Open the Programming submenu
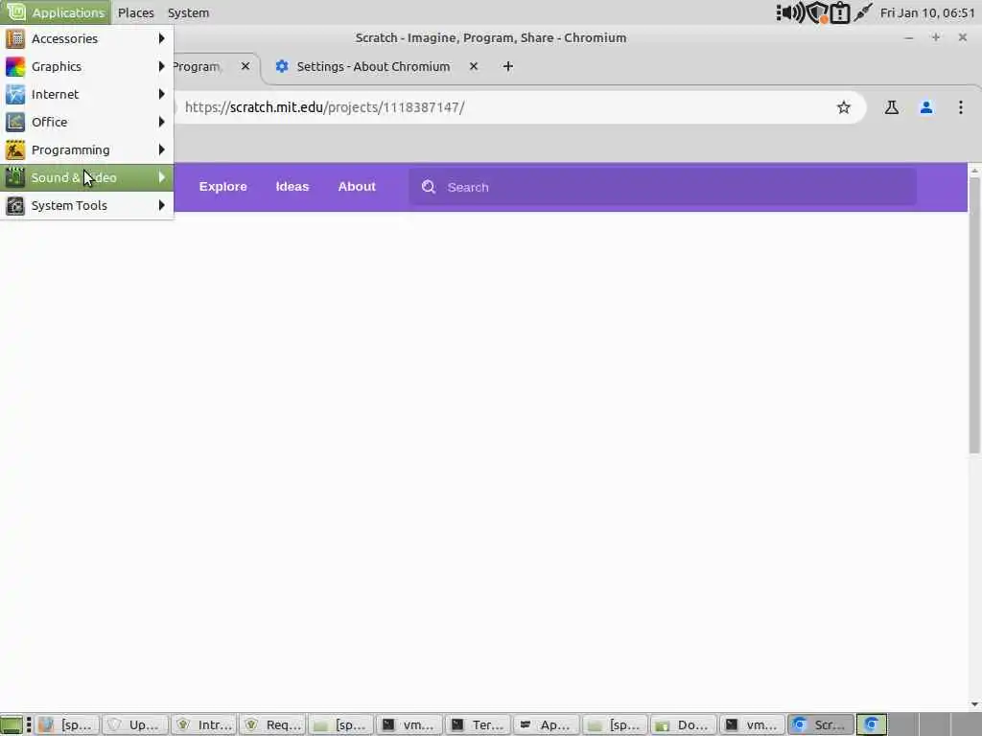The image size is (982, 736). pos(86,150)
